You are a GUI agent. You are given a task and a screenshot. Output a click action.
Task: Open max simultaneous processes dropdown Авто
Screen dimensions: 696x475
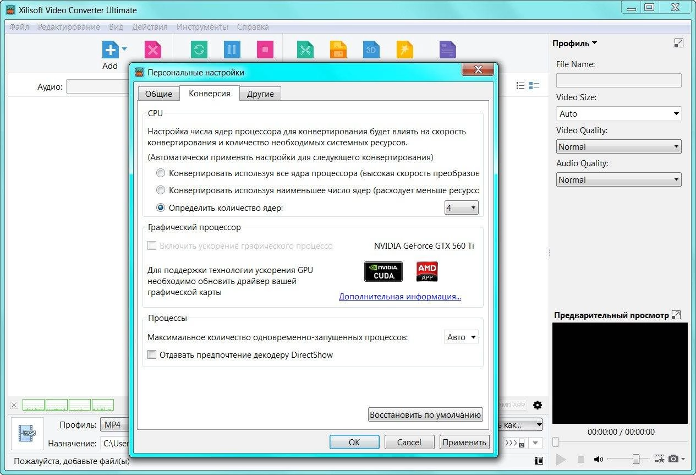click(461, 337)
